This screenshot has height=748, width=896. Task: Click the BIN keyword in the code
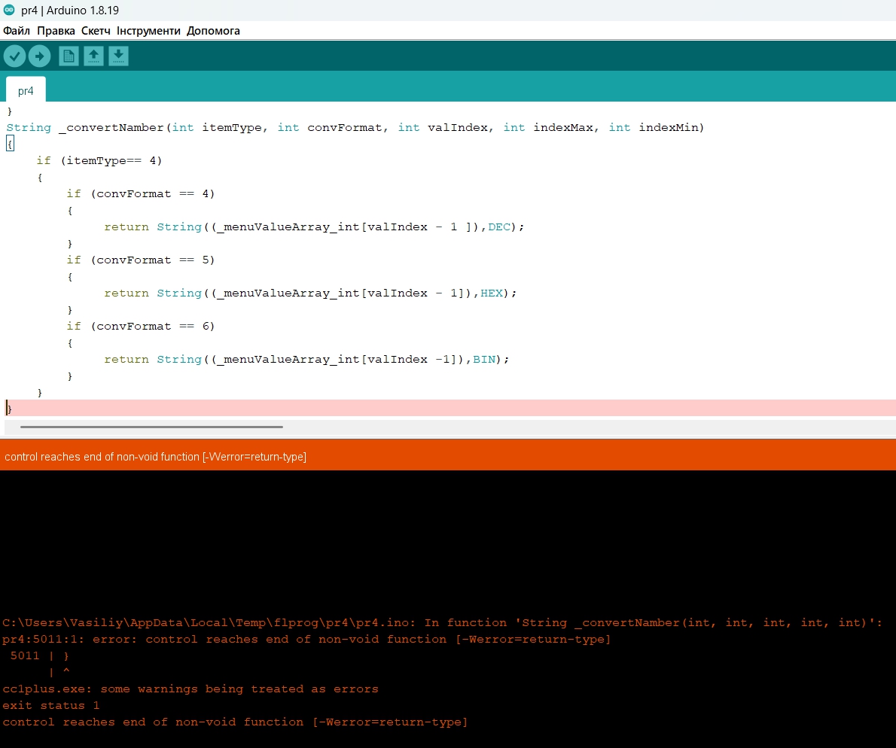coord(484,360)
